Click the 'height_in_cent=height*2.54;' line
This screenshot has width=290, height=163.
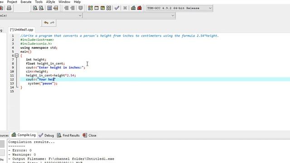coord(51,76)
